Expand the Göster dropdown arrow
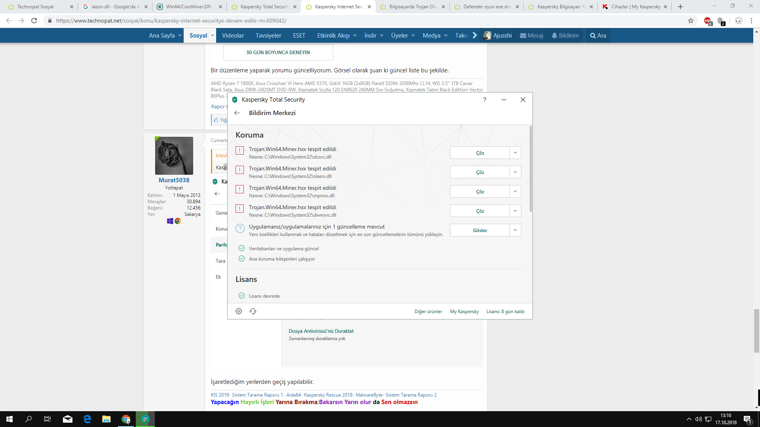760x427 pixels. click(x=515, y=230)
